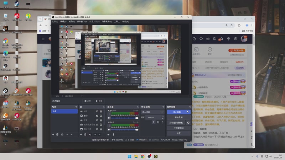The width and height of the screenshot is (285, 160).
Task: Delete the selected source with the 源 panel trash icon
Action: pyautogui.click(x=85, y=135)
